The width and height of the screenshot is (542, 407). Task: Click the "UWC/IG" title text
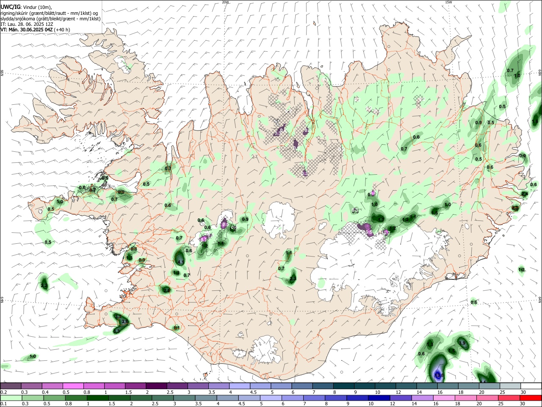tap(11, 7)
